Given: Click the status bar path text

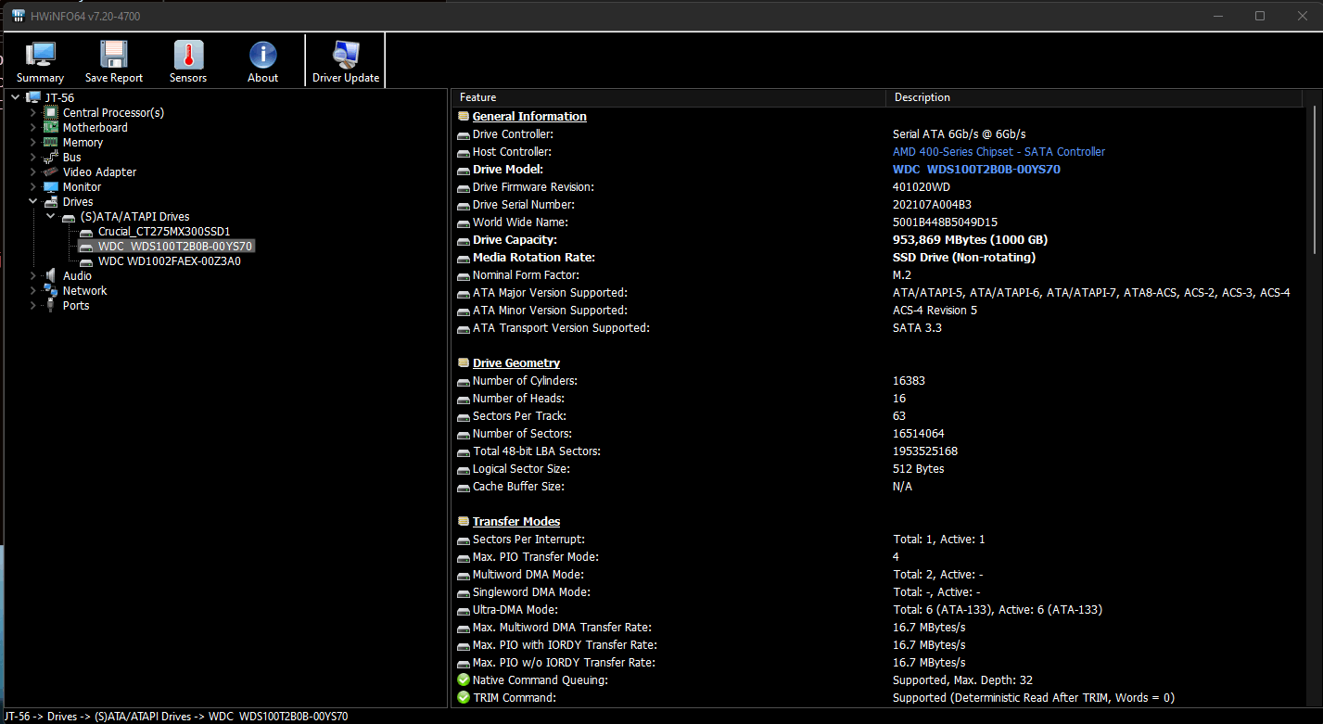Looking at the screenshot, I should (x=176, y=716).
